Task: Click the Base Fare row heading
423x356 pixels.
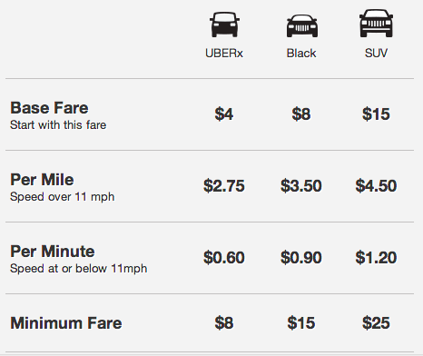Action: pyautogui.click(x=49, y=108)
